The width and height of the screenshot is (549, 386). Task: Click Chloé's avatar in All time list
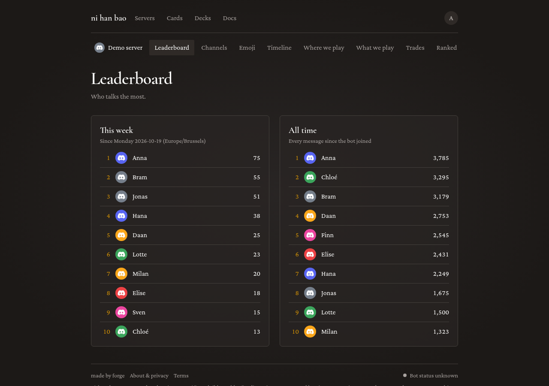pyautogui.click(x=310, y=177)
